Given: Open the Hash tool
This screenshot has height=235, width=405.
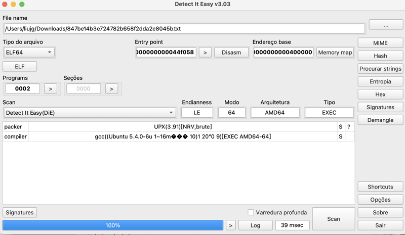Looking at the screenshot, I should [x=380, y=56].
